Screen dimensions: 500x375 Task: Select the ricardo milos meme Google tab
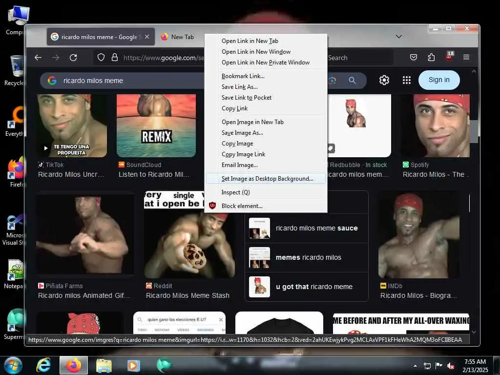(x=101, y=37)
